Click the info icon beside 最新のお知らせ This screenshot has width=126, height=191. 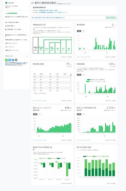click(x=34, y=7)
